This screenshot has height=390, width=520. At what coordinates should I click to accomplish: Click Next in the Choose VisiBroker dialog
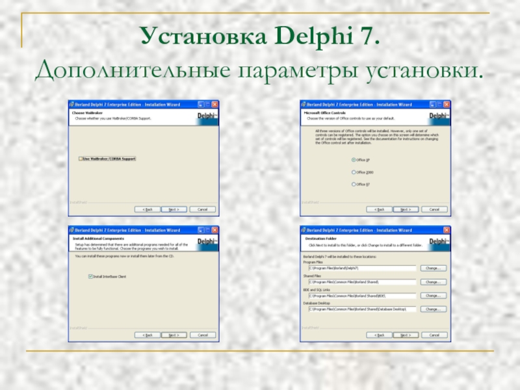coord(174,209)
